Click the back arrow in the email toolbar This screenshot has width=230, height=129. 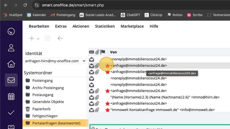60,39
